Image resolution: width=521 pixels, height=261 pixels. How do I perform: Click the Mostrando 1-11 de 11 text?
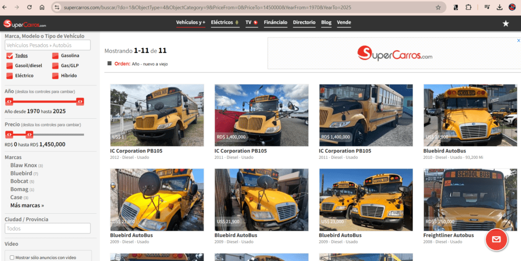pyautogui.click(x=135, y=51)
